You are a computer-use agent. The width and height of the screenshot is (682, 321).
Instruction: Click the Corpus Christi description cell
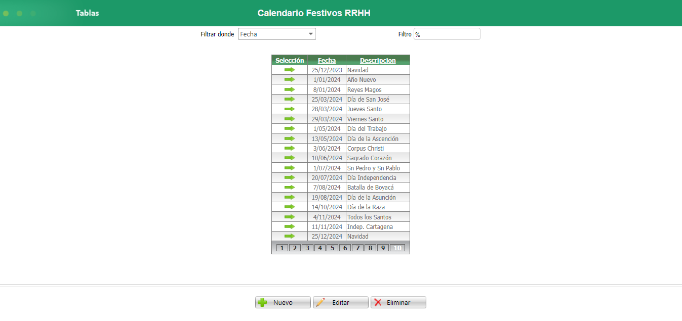[x=378, y=149]
